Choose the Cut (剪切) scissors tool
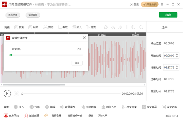The height and width of the screenshot is (119, 183). coord(45,27)
